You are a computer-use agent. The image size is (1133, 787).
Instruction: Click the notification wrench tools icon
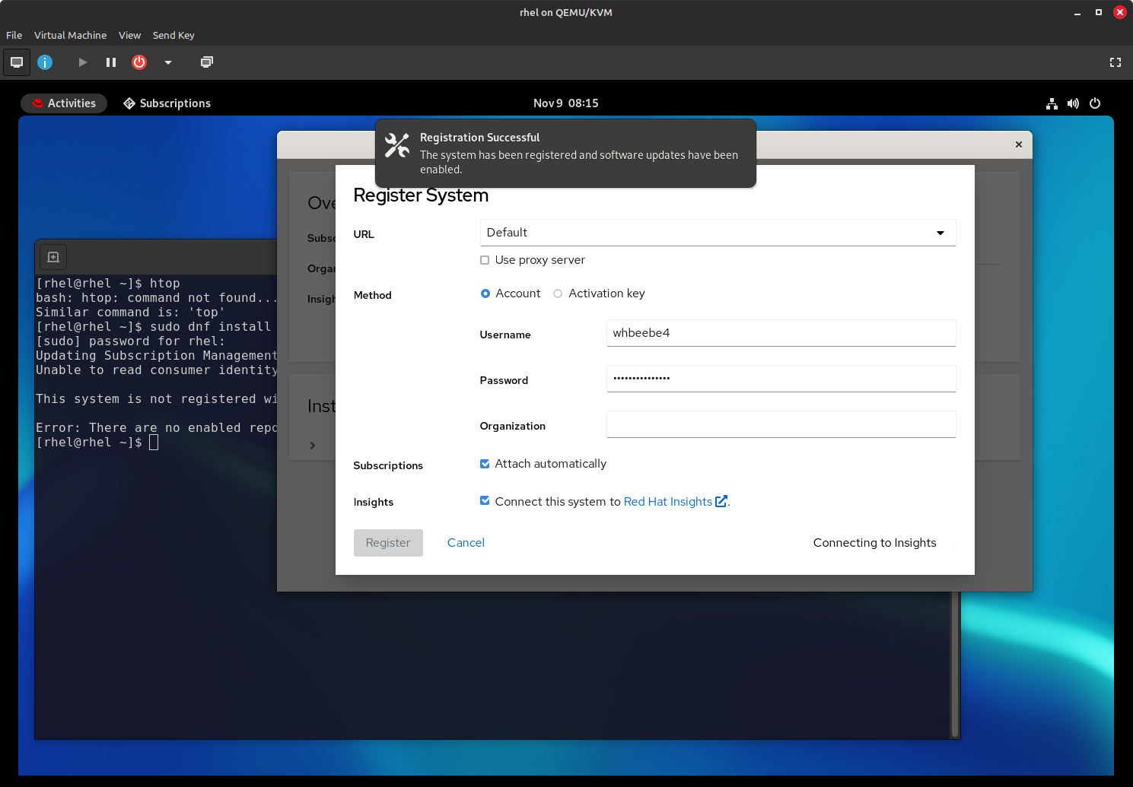[397, 145]
